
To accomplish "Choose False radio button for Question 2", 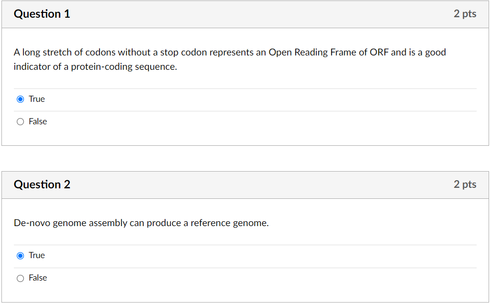I will tap(20, 278).
